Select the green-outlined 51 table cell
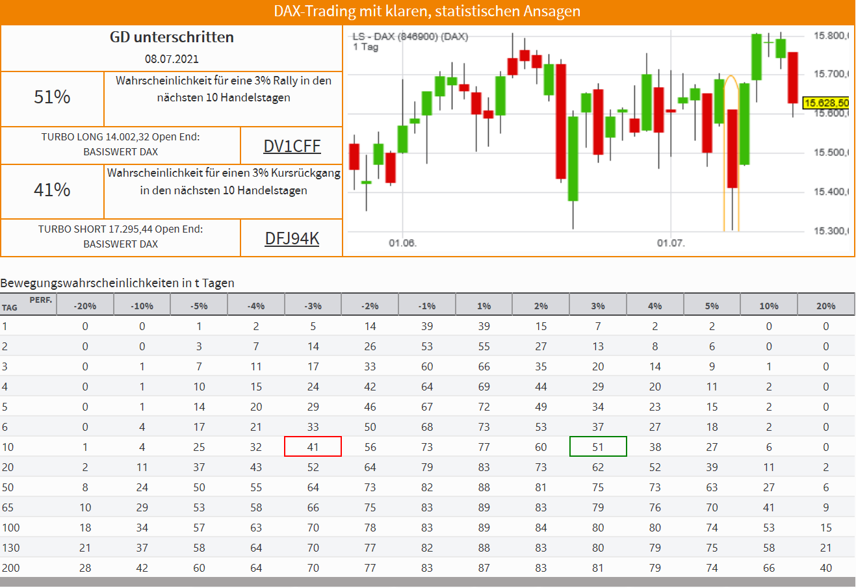 (x=598, y=447)
